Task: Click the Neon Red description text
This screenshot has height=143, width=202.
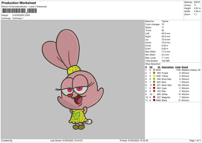Action: 166,85
